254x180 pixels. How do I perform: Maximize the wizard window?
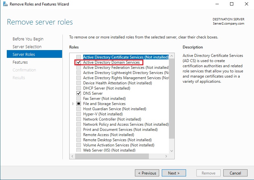point(232,4)
